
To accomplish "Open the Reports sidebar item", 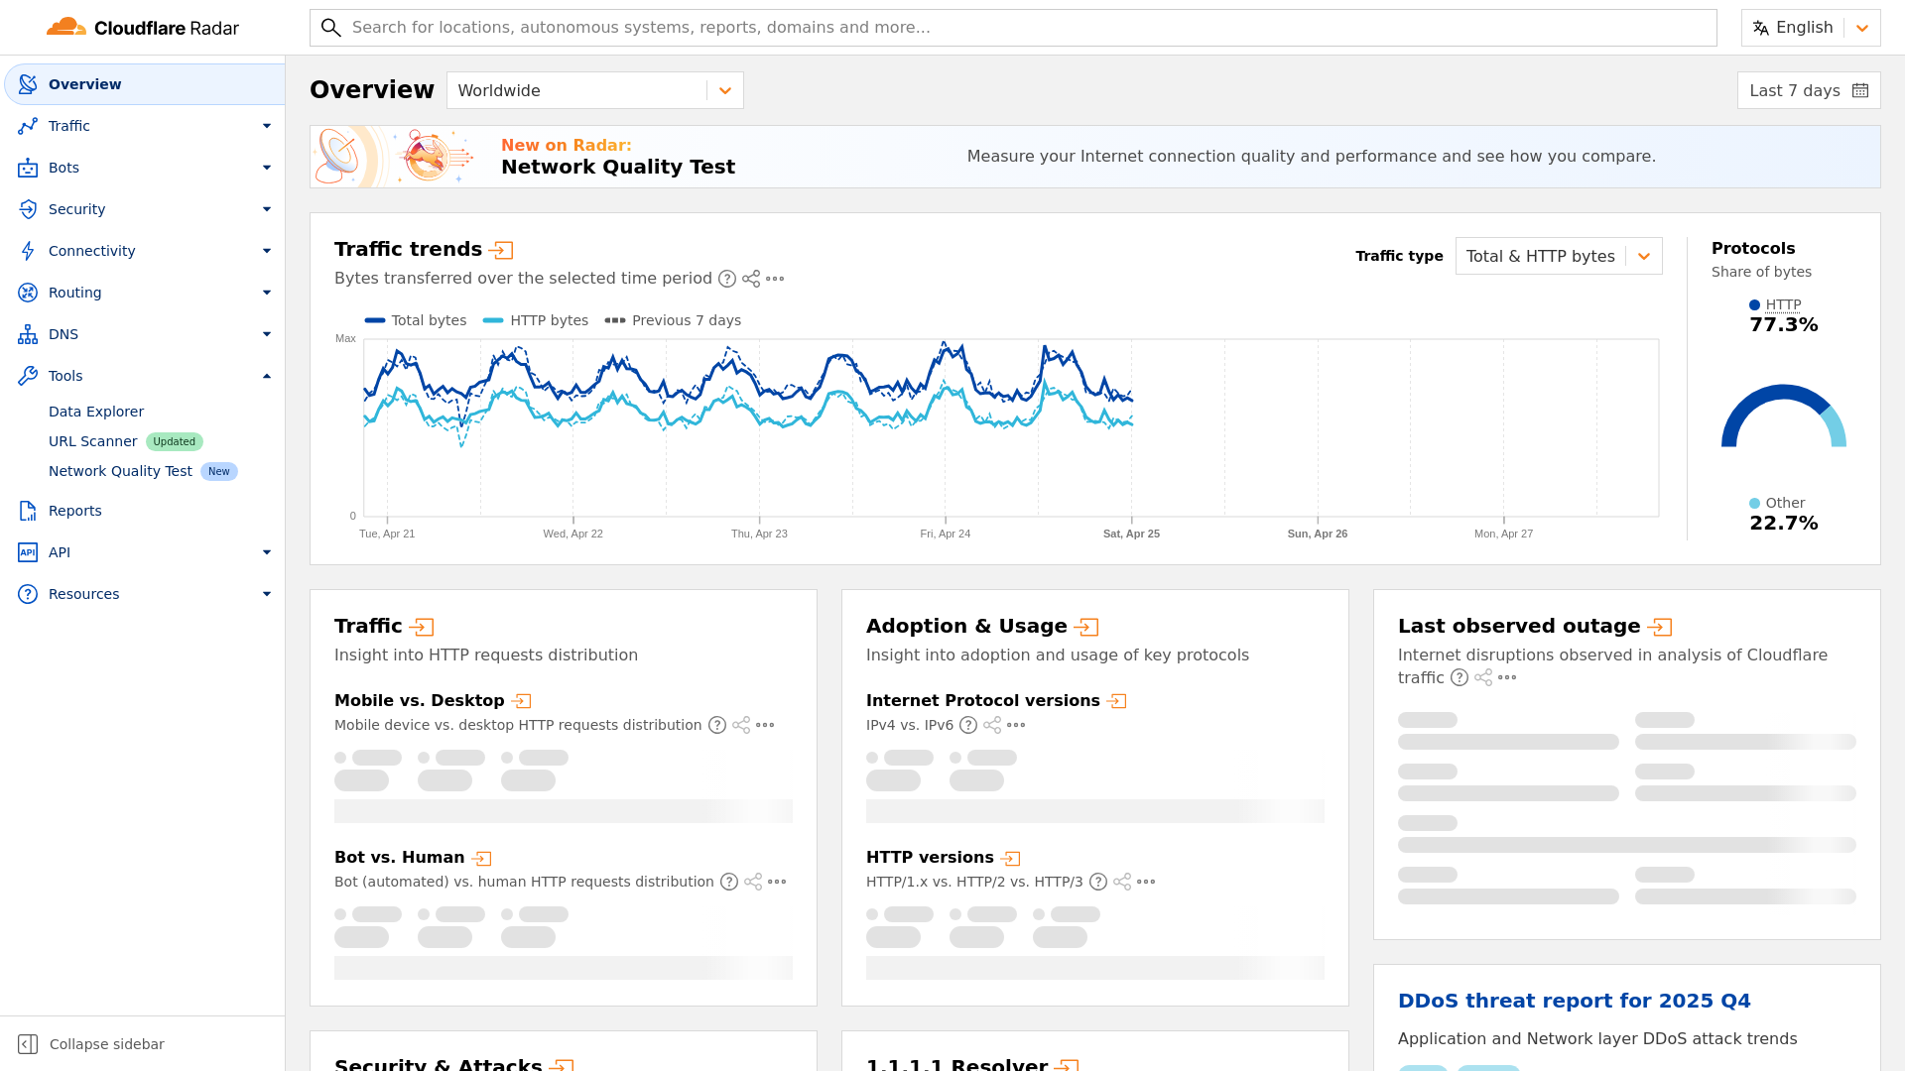I will [x=75, y=511].
